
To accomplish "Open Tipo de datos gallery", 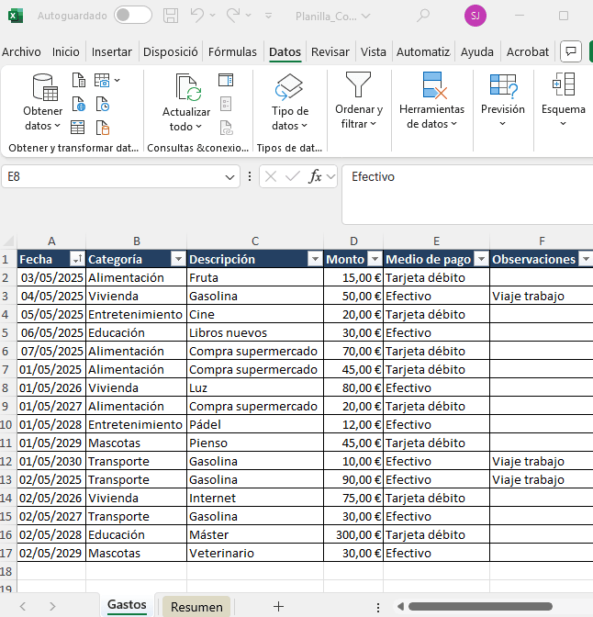I will (x=289, y=103).
